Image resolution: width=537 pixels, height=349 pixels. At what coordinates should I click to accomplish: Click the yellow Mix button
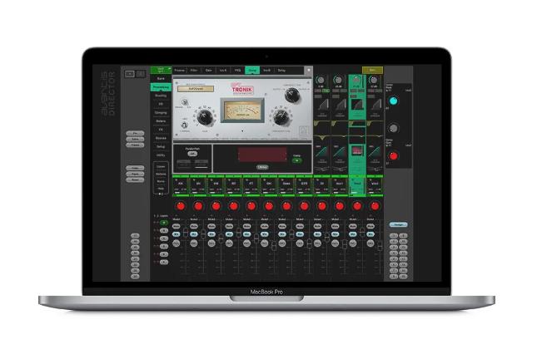click(373, 70)
